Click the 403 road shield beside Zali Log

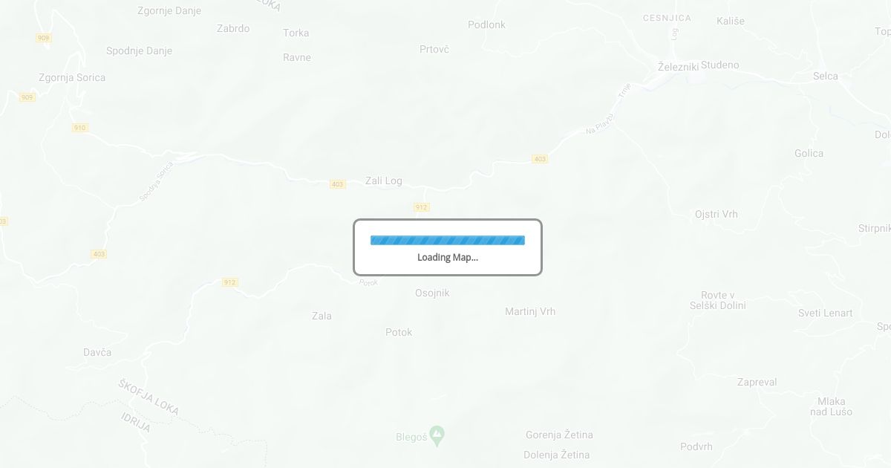(338, 184)
